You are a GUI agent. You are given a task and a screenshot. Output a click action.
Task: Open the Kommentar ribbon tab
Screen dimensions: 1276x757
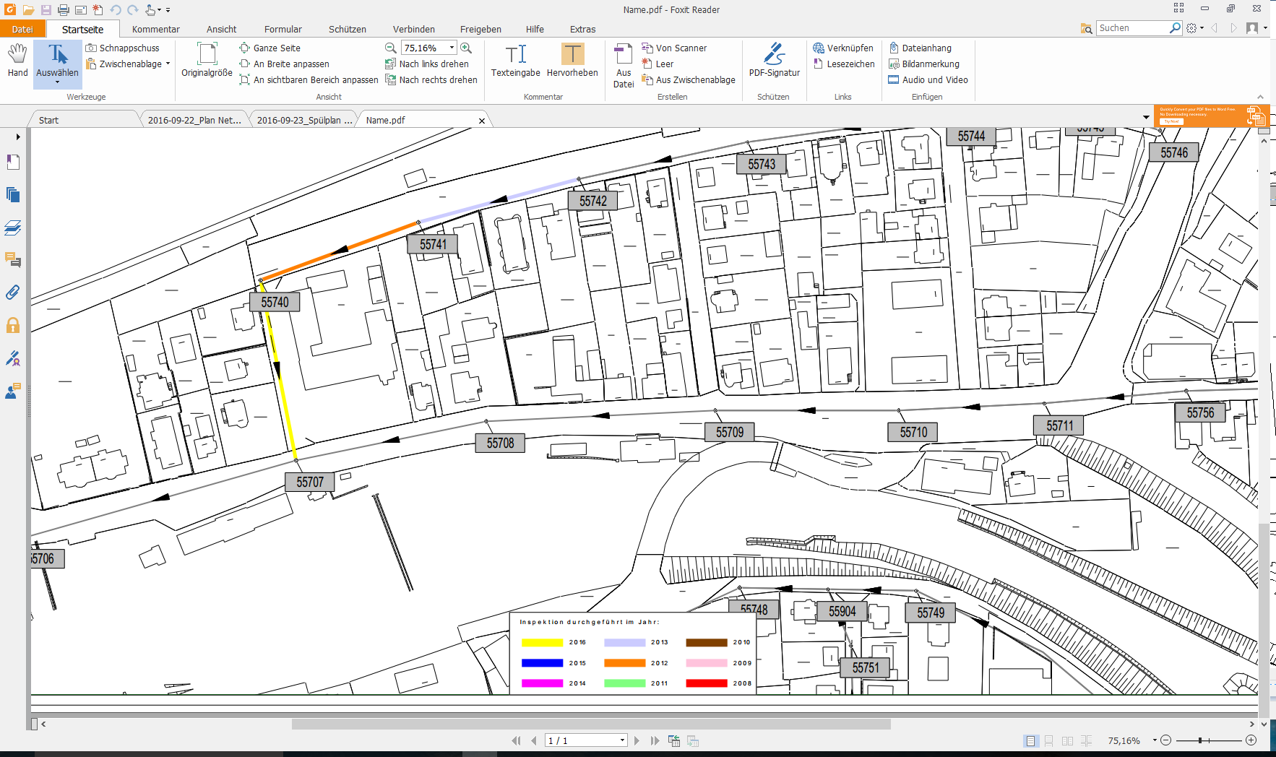pyautogui.click(x=155, y=29)
